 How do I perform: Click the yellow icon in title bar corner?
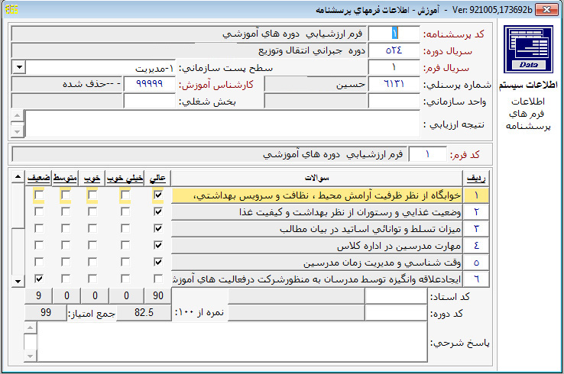[11, 9]
